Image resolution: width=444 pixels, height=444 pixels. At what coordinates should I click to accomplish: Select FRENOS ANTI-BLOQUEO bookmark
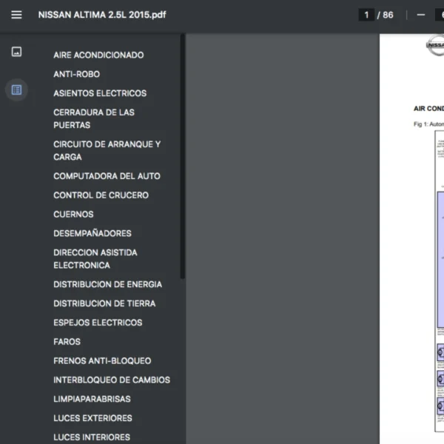102,361
